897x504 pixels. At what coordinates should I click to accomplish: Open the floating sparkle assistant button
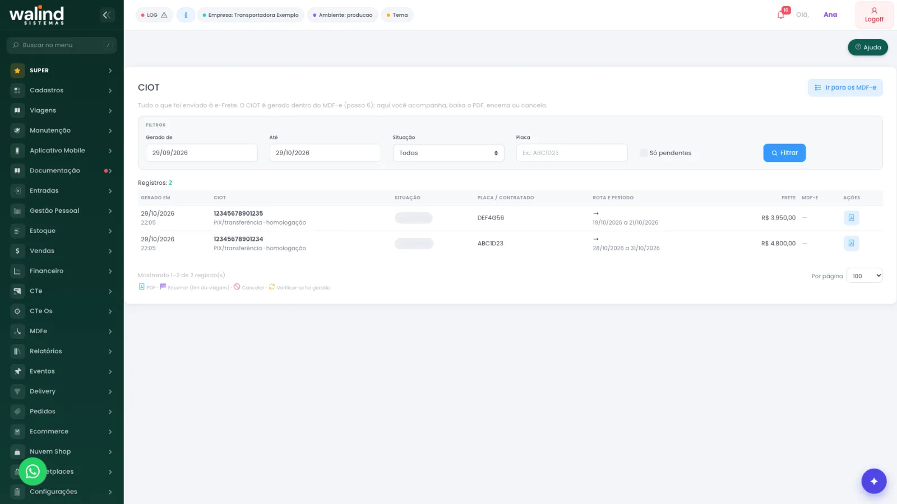click(x=873, y=481)
